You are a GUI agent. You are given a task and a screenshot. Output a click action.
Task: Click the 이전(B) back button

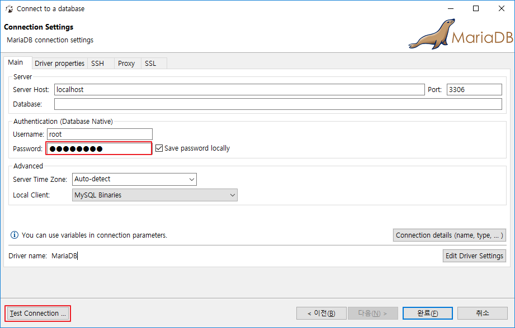(321, 313)
